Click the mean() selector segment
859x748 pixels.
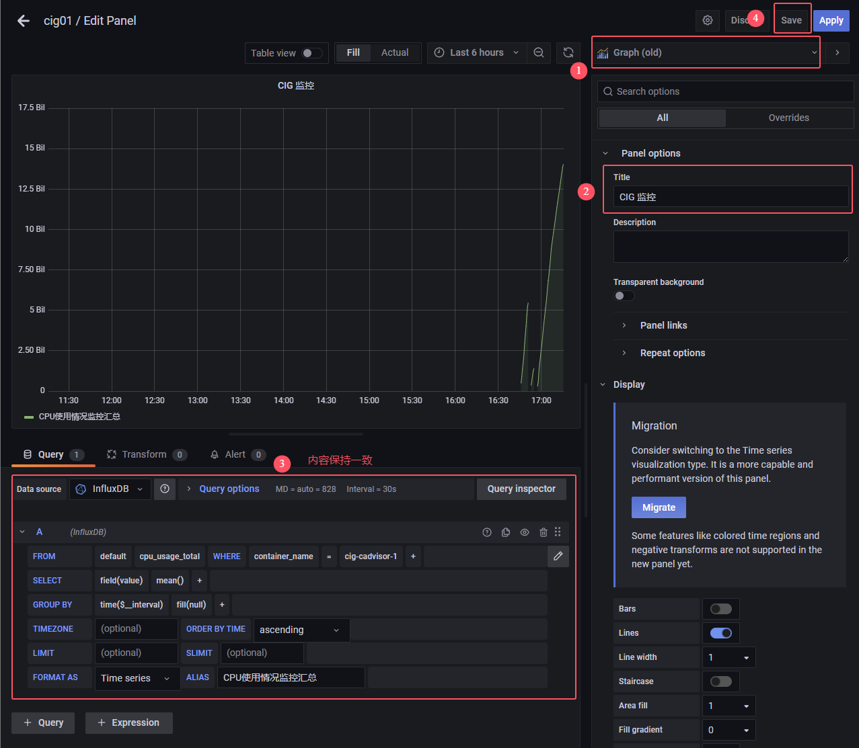coord(170,581)
